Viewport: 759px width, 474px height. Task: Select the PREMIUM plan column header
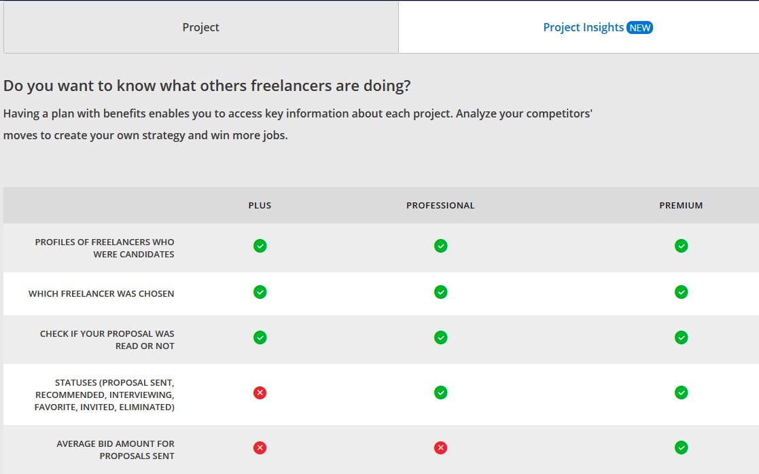click(x=681, y=206)
